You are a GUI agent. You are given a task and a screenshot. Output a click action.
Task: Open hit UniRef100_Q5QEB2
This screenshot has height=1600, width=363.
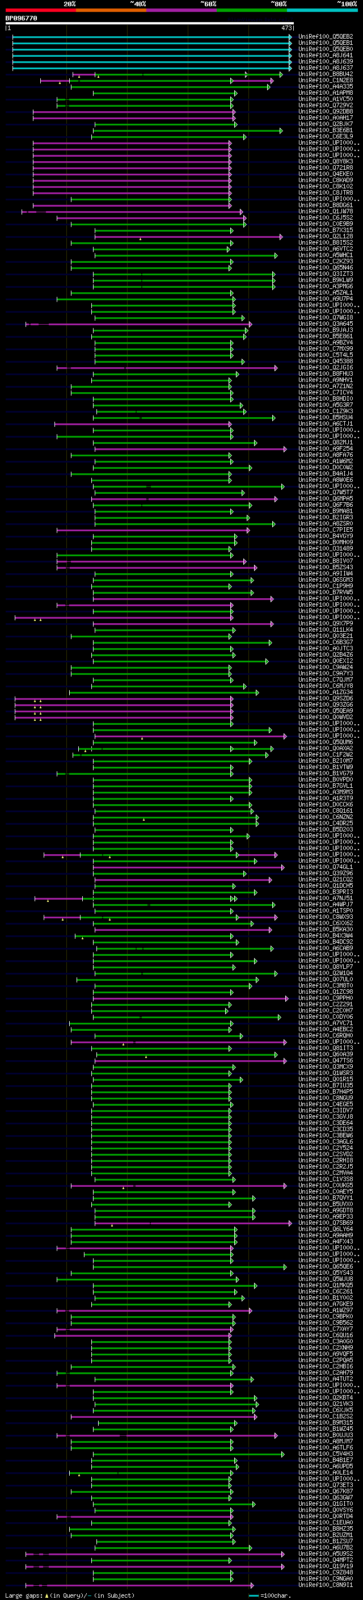pyautogui.click(x=326, y=37)
